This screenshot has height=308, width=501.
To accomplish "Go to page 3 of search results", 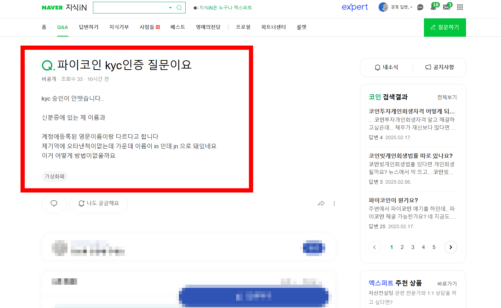I will (x=413, y=247).
